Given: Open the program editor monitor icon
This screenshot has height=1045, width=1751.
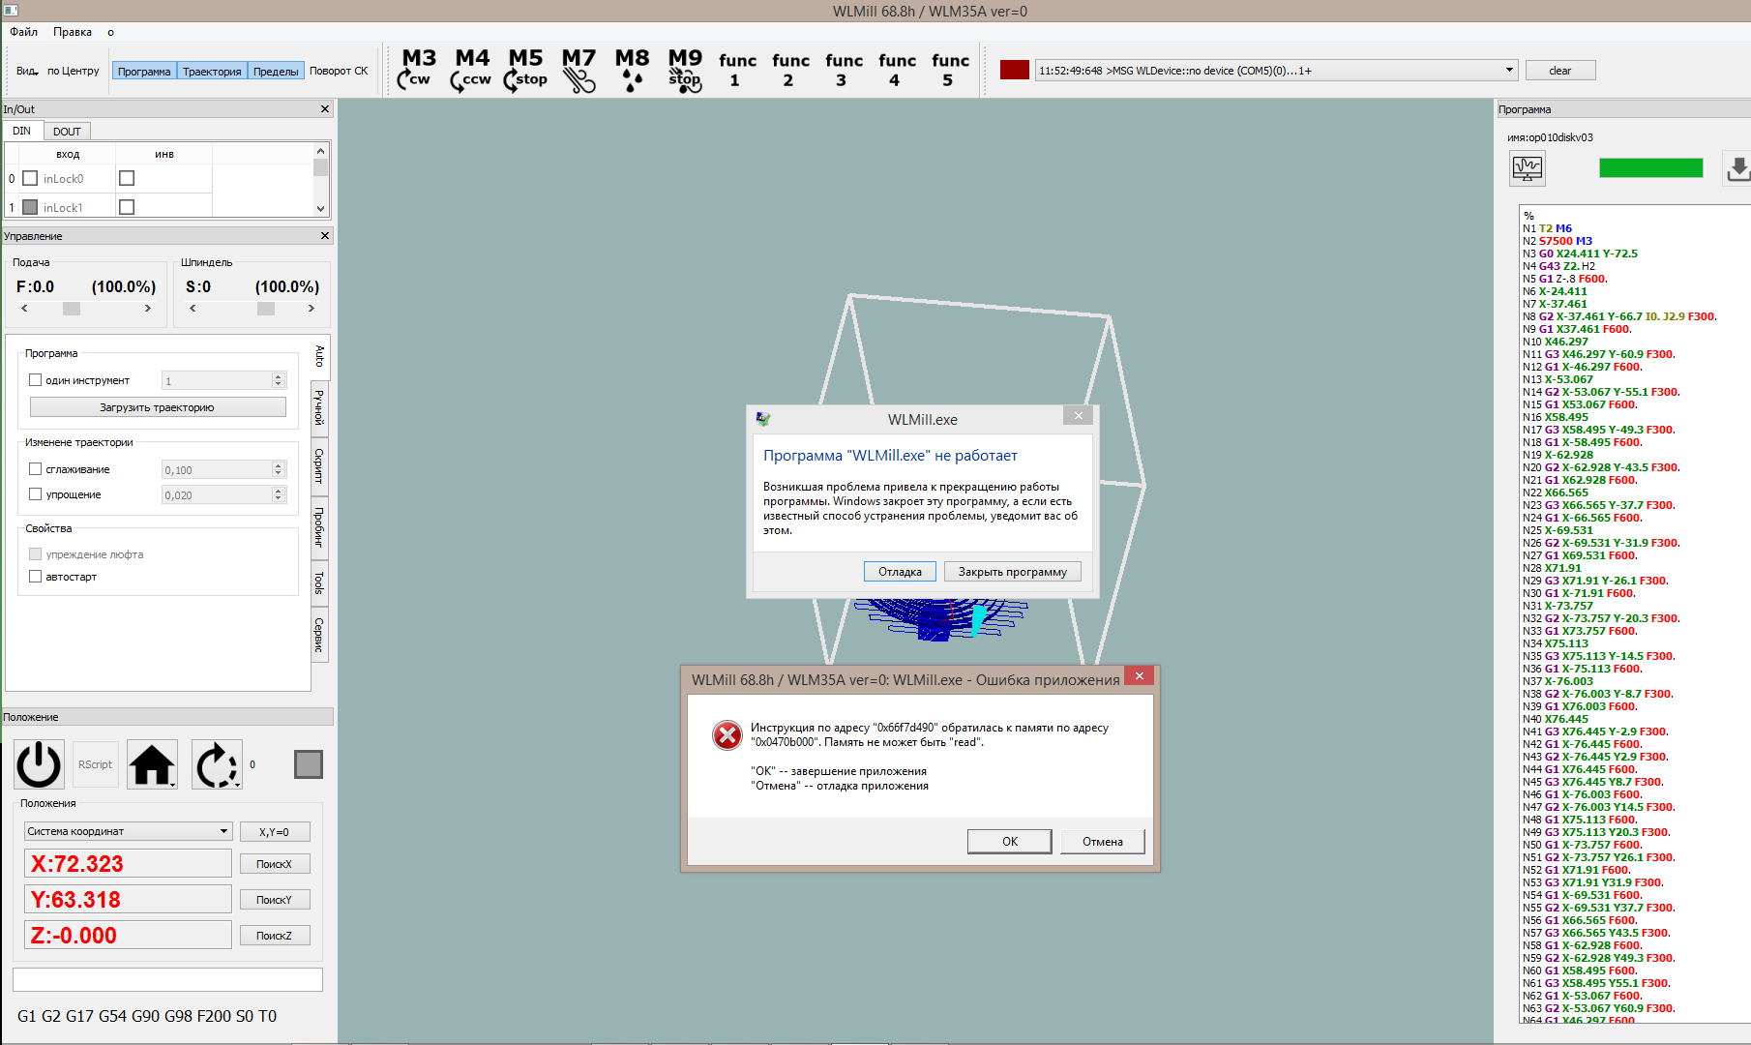Looking at the screenshot, I should 1528,168.
